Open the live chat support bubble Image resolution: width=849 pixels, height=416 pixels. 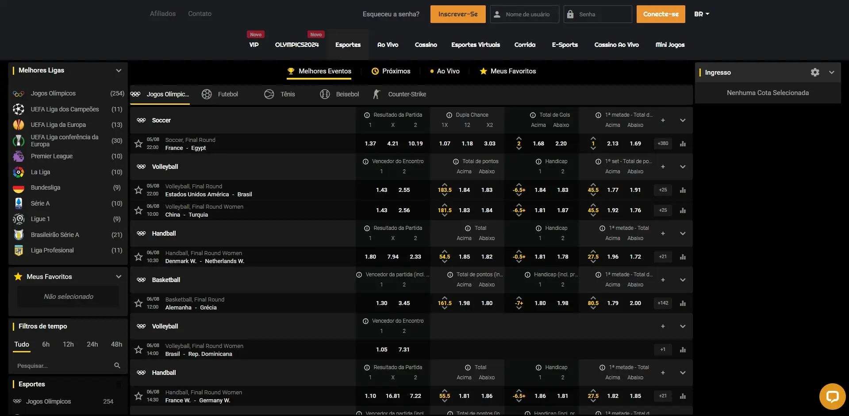[x=832, y=396]
